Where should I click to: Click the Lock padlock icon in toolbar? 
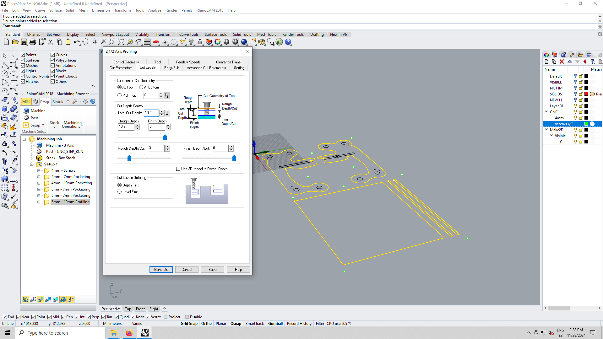click(200, 42)
